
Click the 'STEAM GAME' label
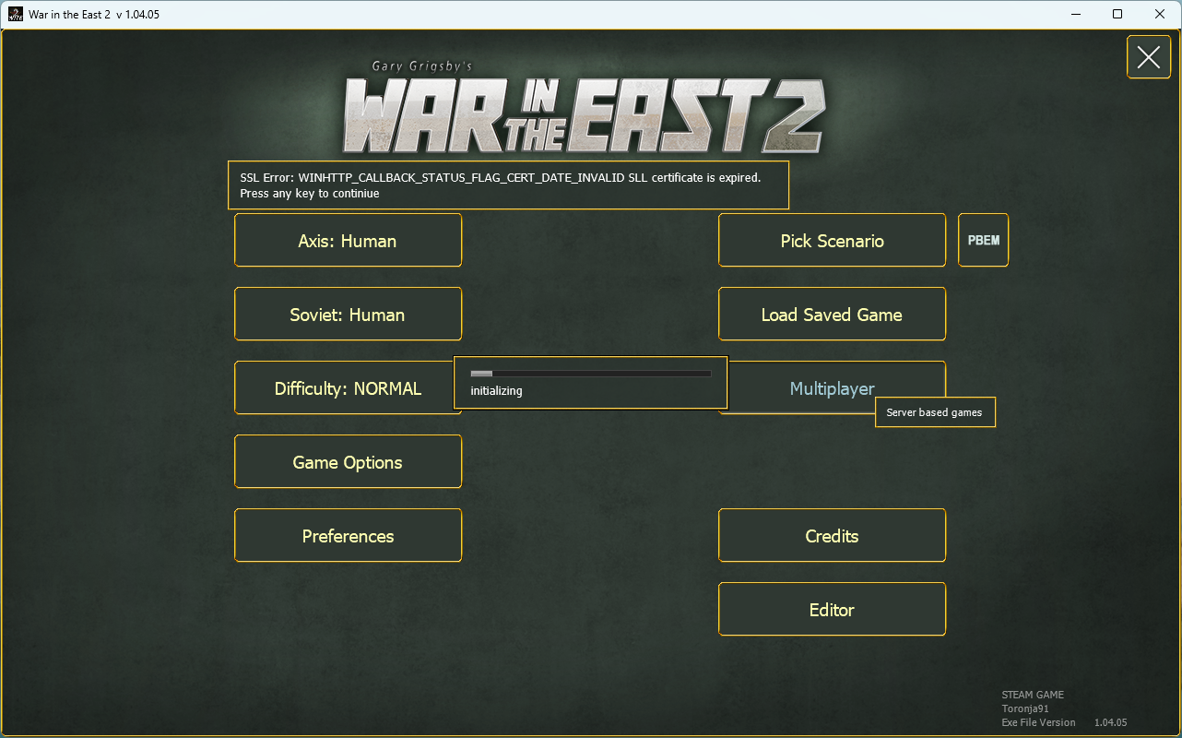1033,695
